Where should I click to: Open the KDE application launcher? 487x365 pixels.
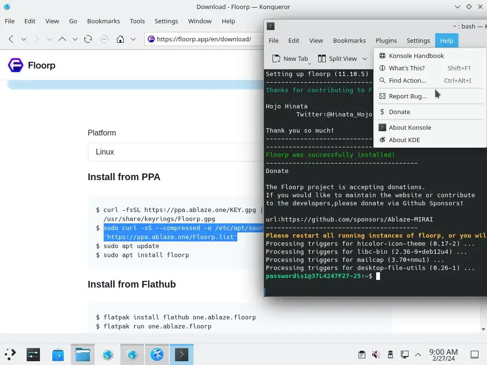10,355
